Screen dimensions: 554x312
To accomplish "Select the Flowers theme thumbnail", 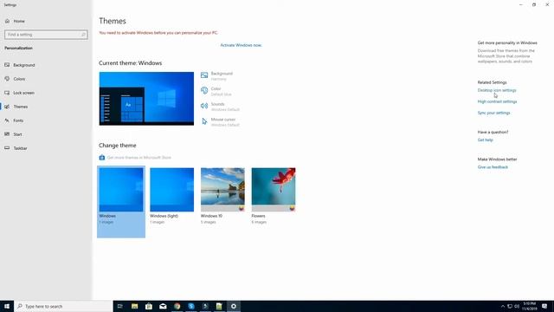I will pyautogui.click(x=274, y=190).
